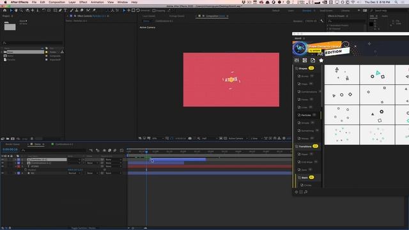Open the Layer menu
The width and height of the screenshot is (409, 230).
pos(72,2)
